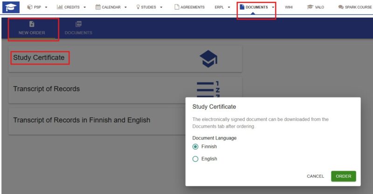Switch to the Documents sub-tab

coord(78,28)
